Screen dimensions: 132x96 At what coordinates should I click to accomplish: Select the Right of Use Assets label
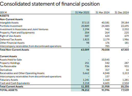click(10, 36)
